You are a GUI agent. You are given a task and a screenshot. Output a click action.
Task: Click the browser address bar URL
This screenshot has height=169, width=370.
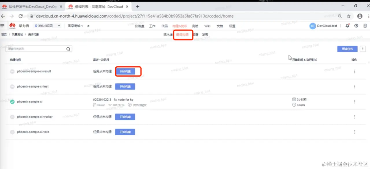tap(135, 16)
